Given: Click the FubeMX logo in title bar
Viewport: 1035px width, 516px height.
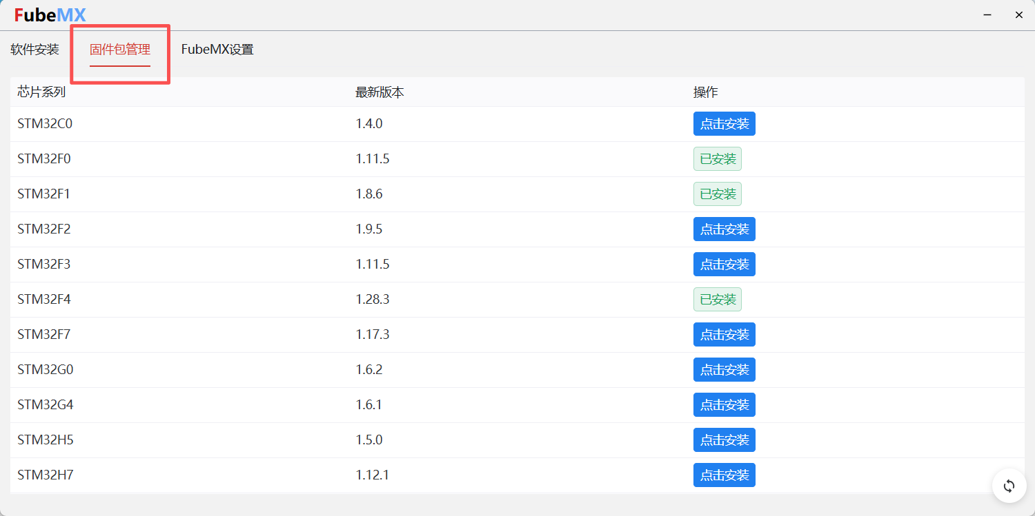Looking at the screenshot, I should (50, 15).
